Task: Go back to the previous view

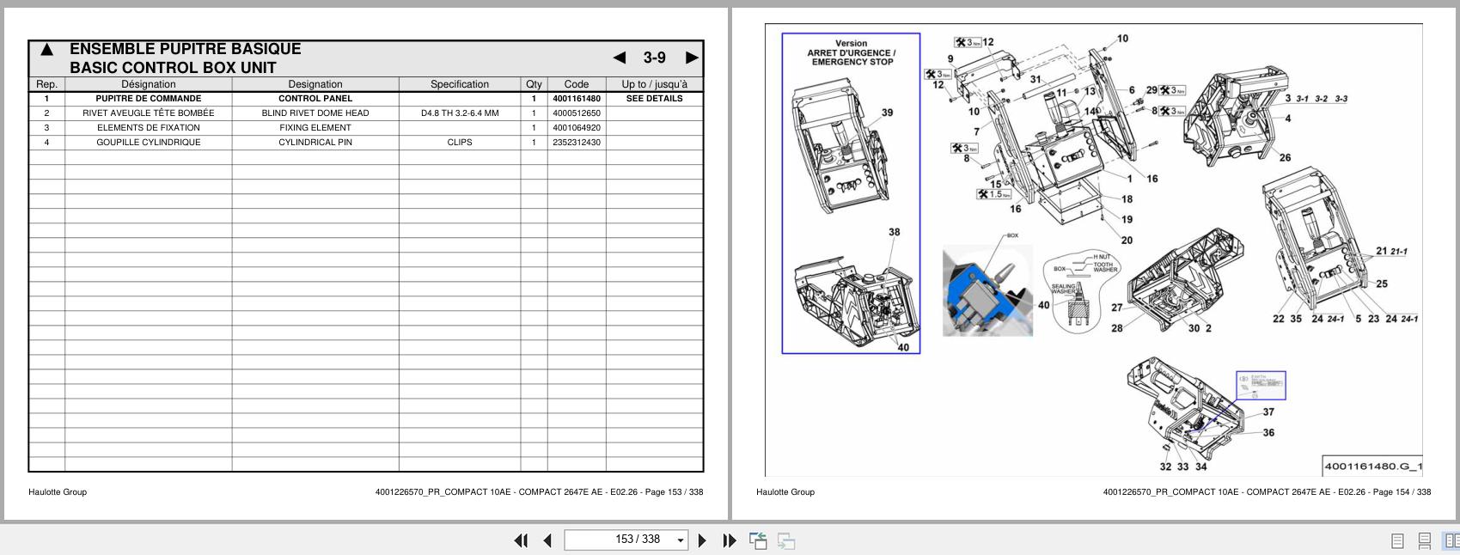Action: (758, 540)
